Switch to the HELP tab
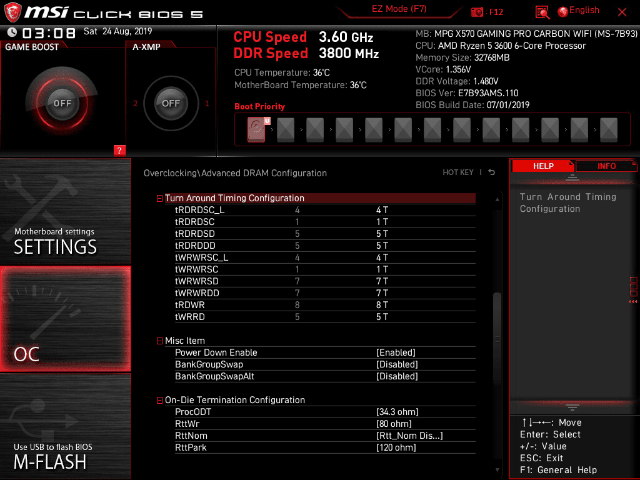Screen dimensions: 640x480 point(543,166)
